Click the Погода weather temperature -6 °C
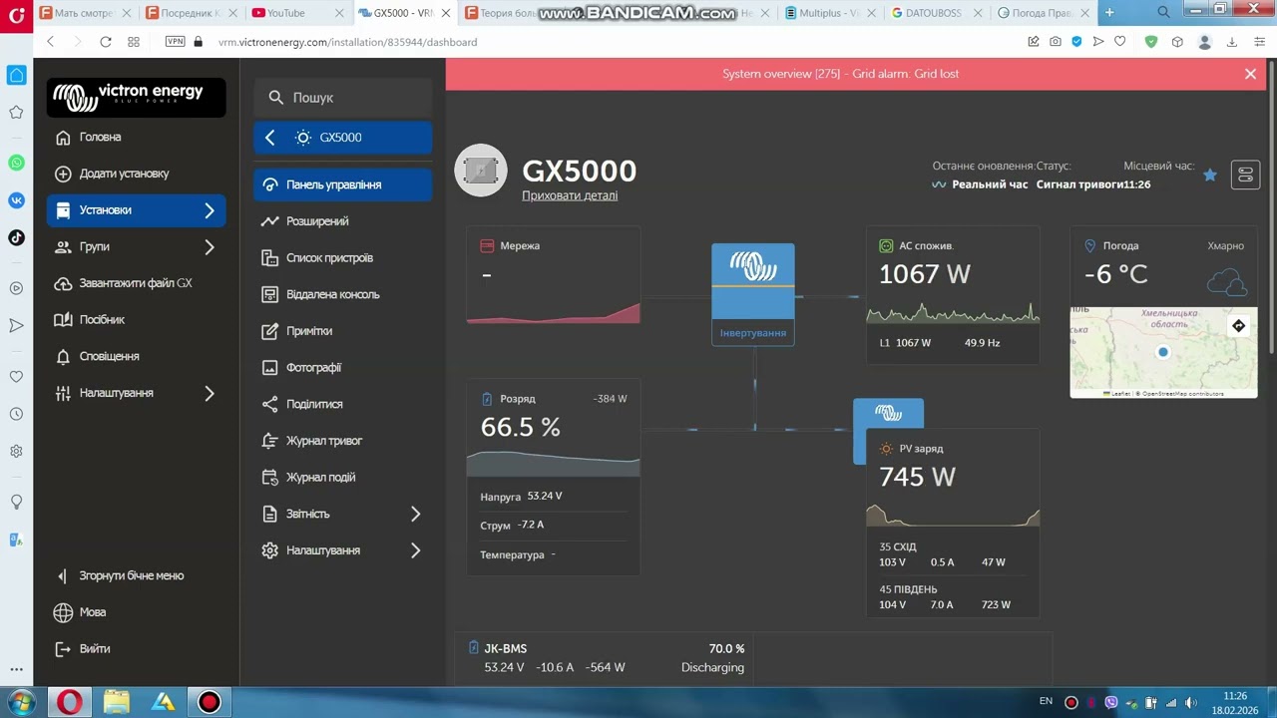1277x718 pixels. pyautogui.click(x=1115, y=274)
